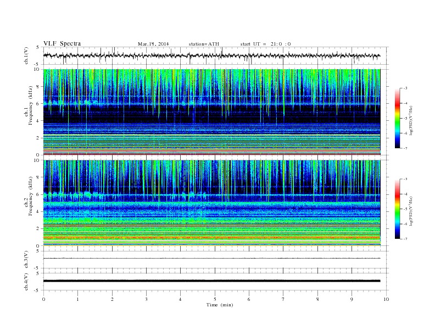Click the ch.2 "Frequency (kHz)" axis label
Viewport: 435px width, 336px height.
coord(31,196)
